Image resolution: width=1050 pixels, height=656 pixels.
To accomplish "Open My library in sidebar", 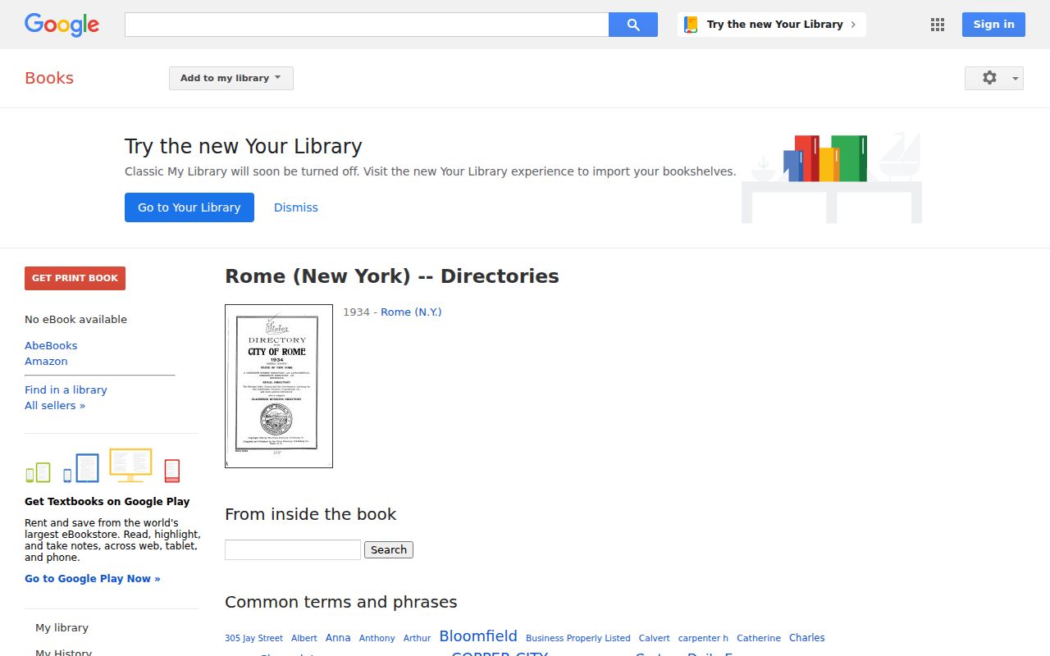I will [x=62, y=627].
